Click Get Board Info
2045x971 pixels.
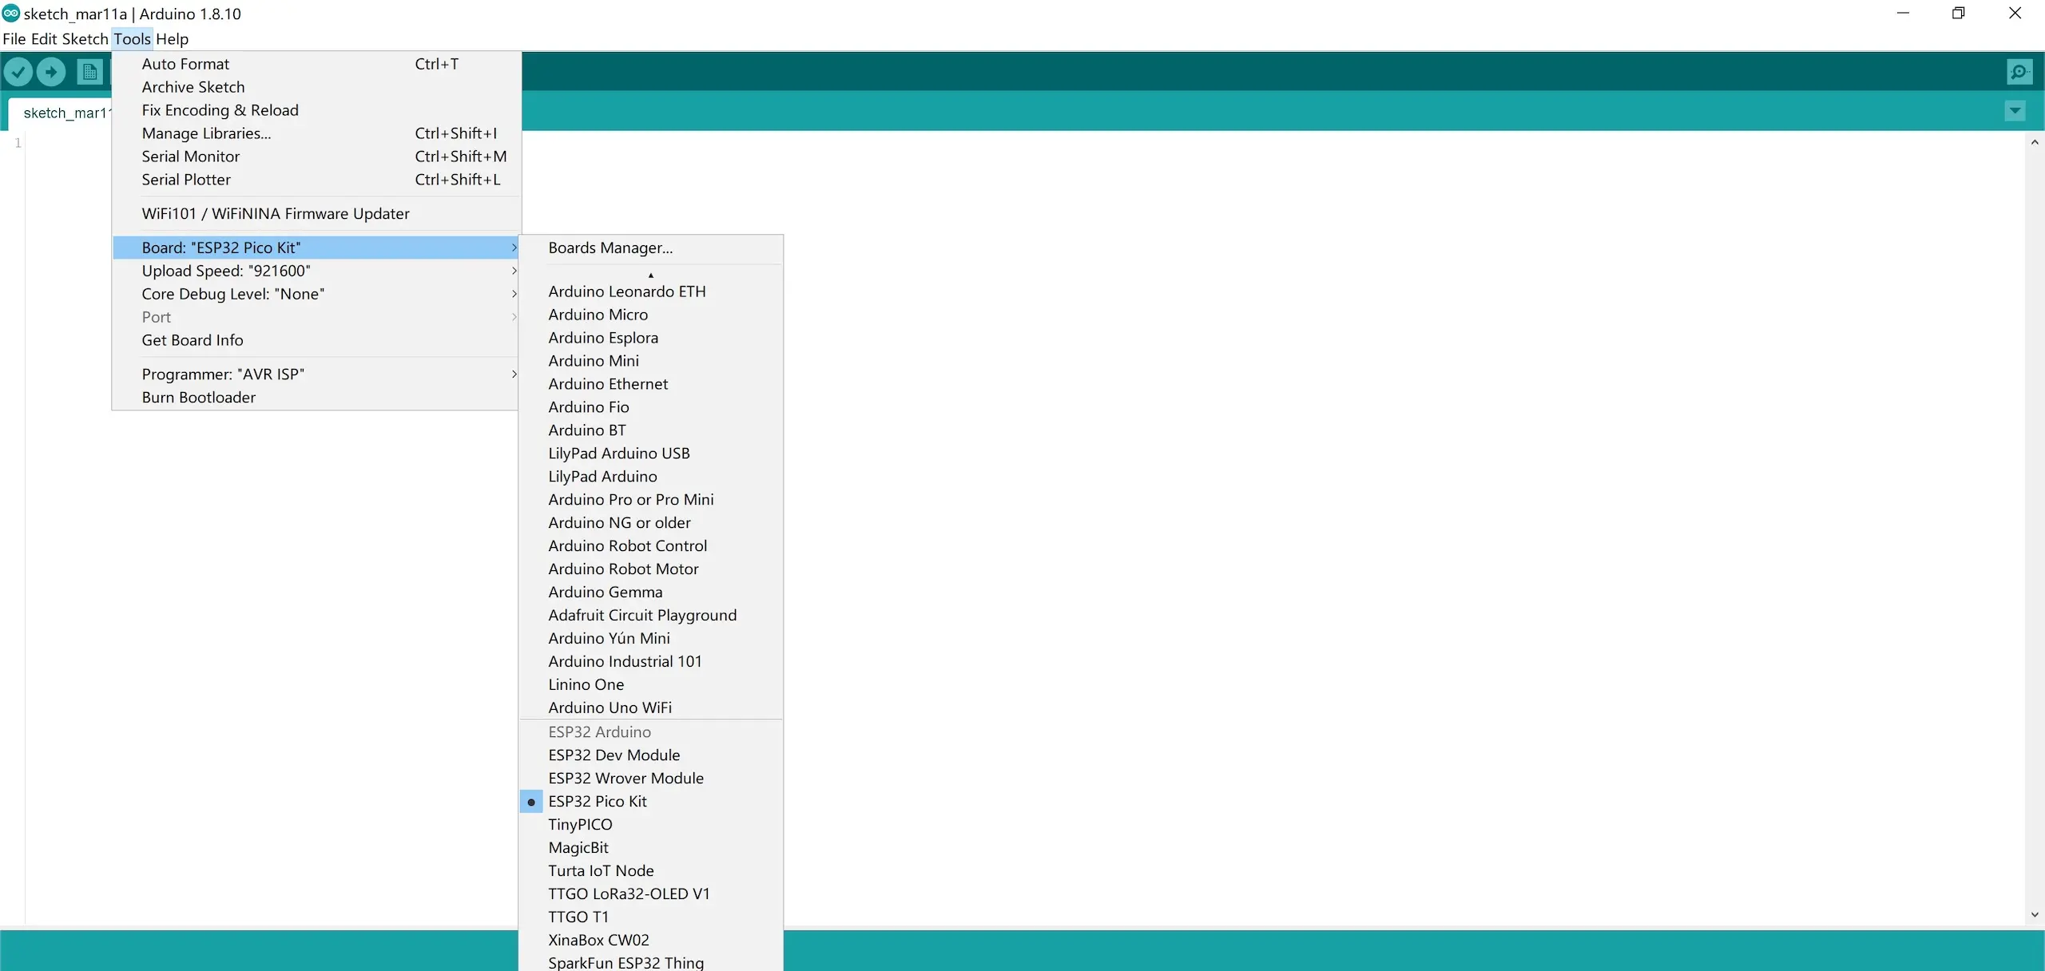316,340
